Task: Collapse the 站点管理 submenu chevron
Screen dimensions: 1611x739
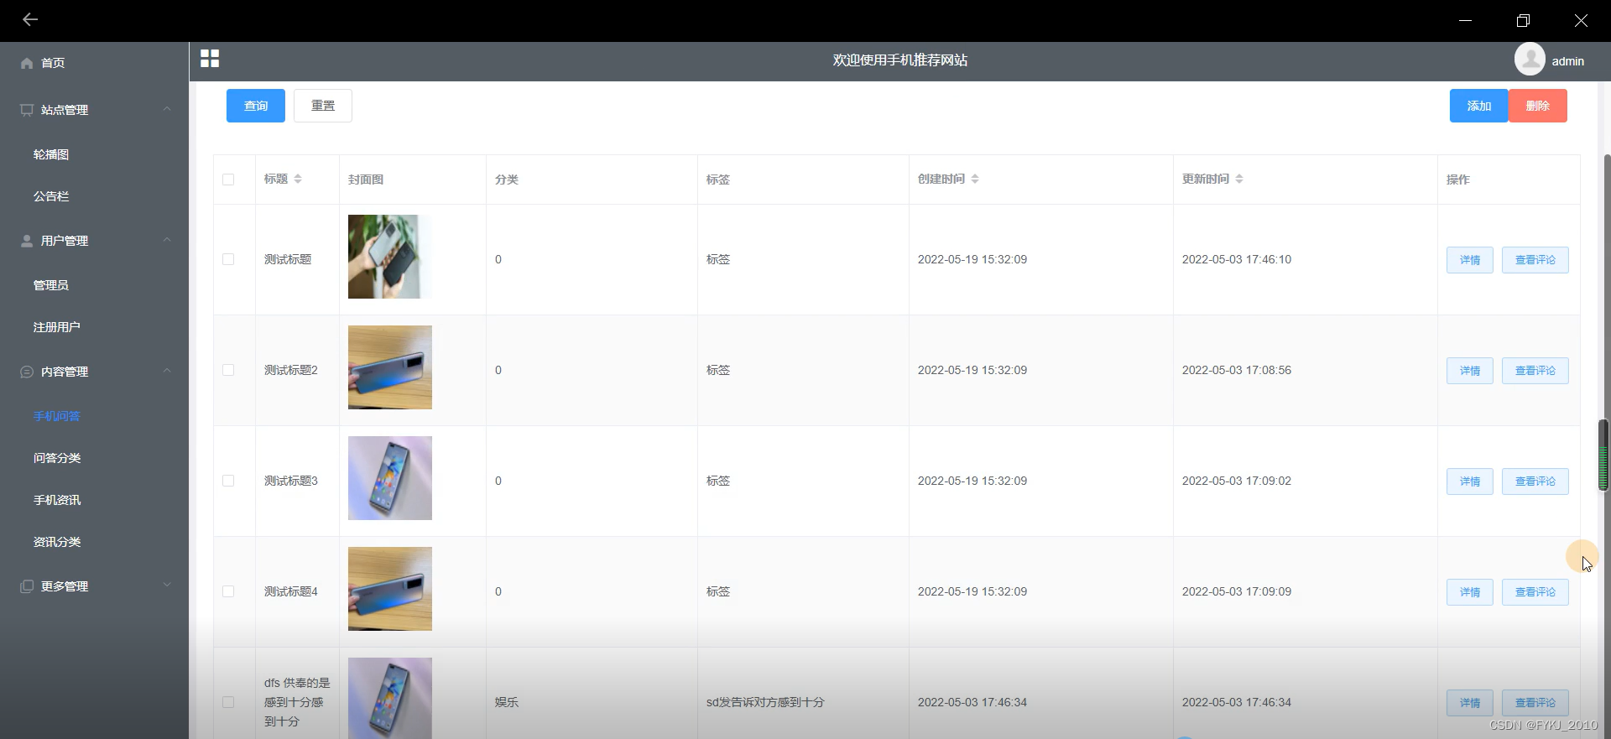Action: click(167, 109)
